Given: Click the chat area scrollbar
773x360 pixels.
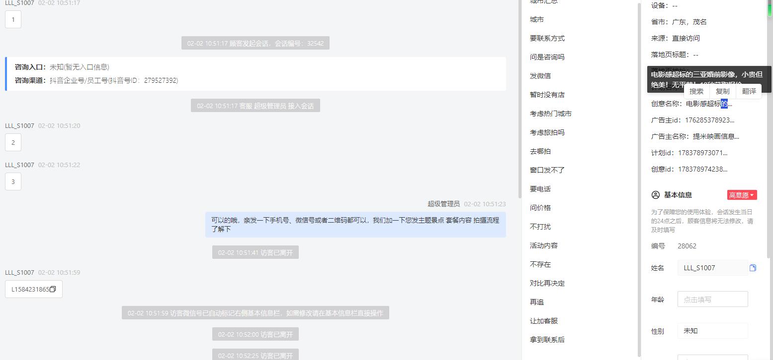Looking at the screenshot, I should coord(520,99).
